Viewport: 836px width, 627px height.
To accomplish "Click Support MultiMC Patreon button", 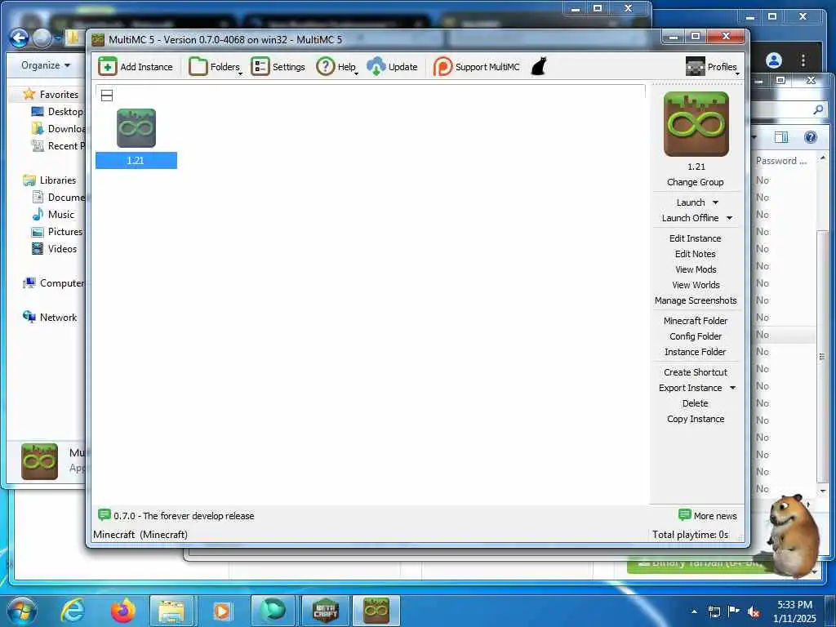I will click(x=476, y=67).
